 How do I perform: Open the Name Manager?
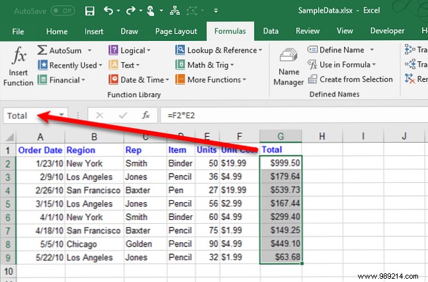288,67
